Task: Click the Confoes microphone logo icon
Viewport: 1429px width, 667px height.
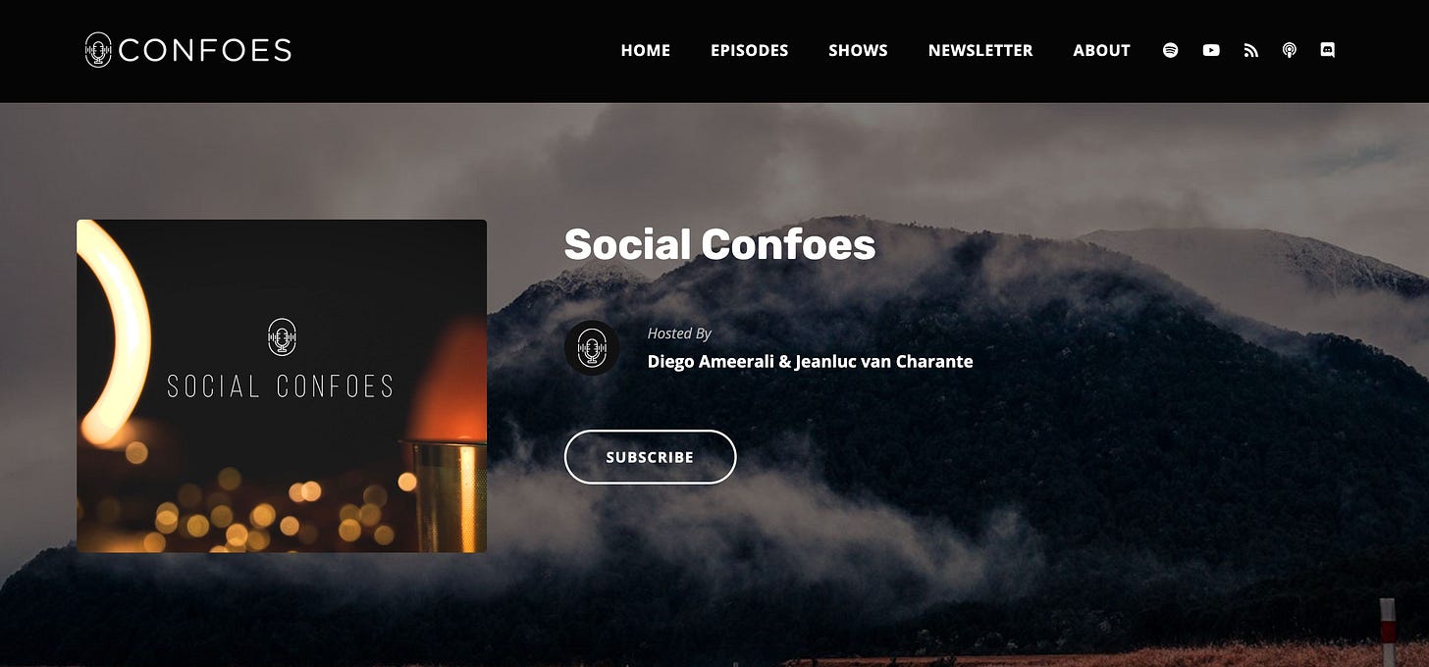Action: tap(98, 50)
